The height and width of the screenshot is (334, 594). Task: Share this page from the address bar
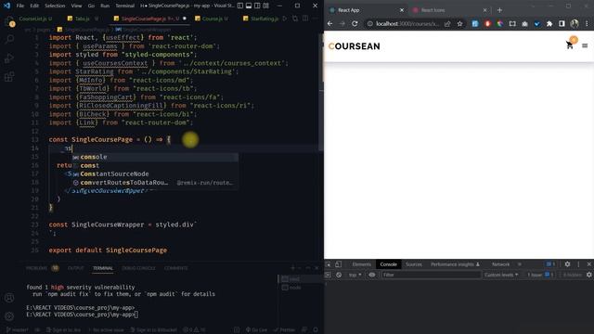[x=447, y=23]
